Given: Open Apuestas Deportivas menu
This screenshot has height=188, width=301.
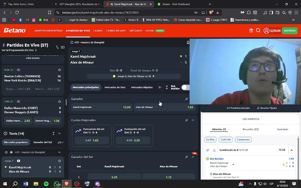Looking at the screenshot, I should pos(48,31).
